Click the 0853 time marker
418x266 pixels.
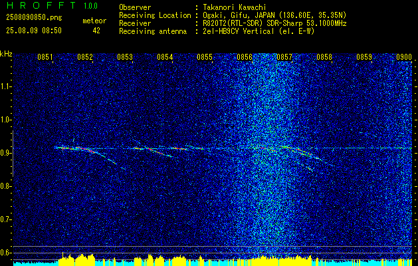[125, 57]
